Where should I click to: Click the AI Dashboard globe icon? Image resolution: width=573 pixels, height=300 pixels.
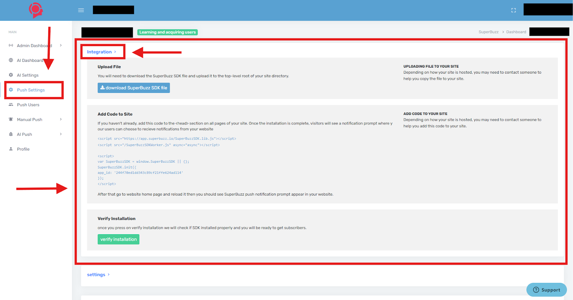[x=11, y=60]
